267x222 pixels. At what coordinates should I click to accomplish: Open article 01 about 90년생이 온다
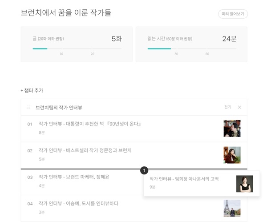tap(90, 124)
